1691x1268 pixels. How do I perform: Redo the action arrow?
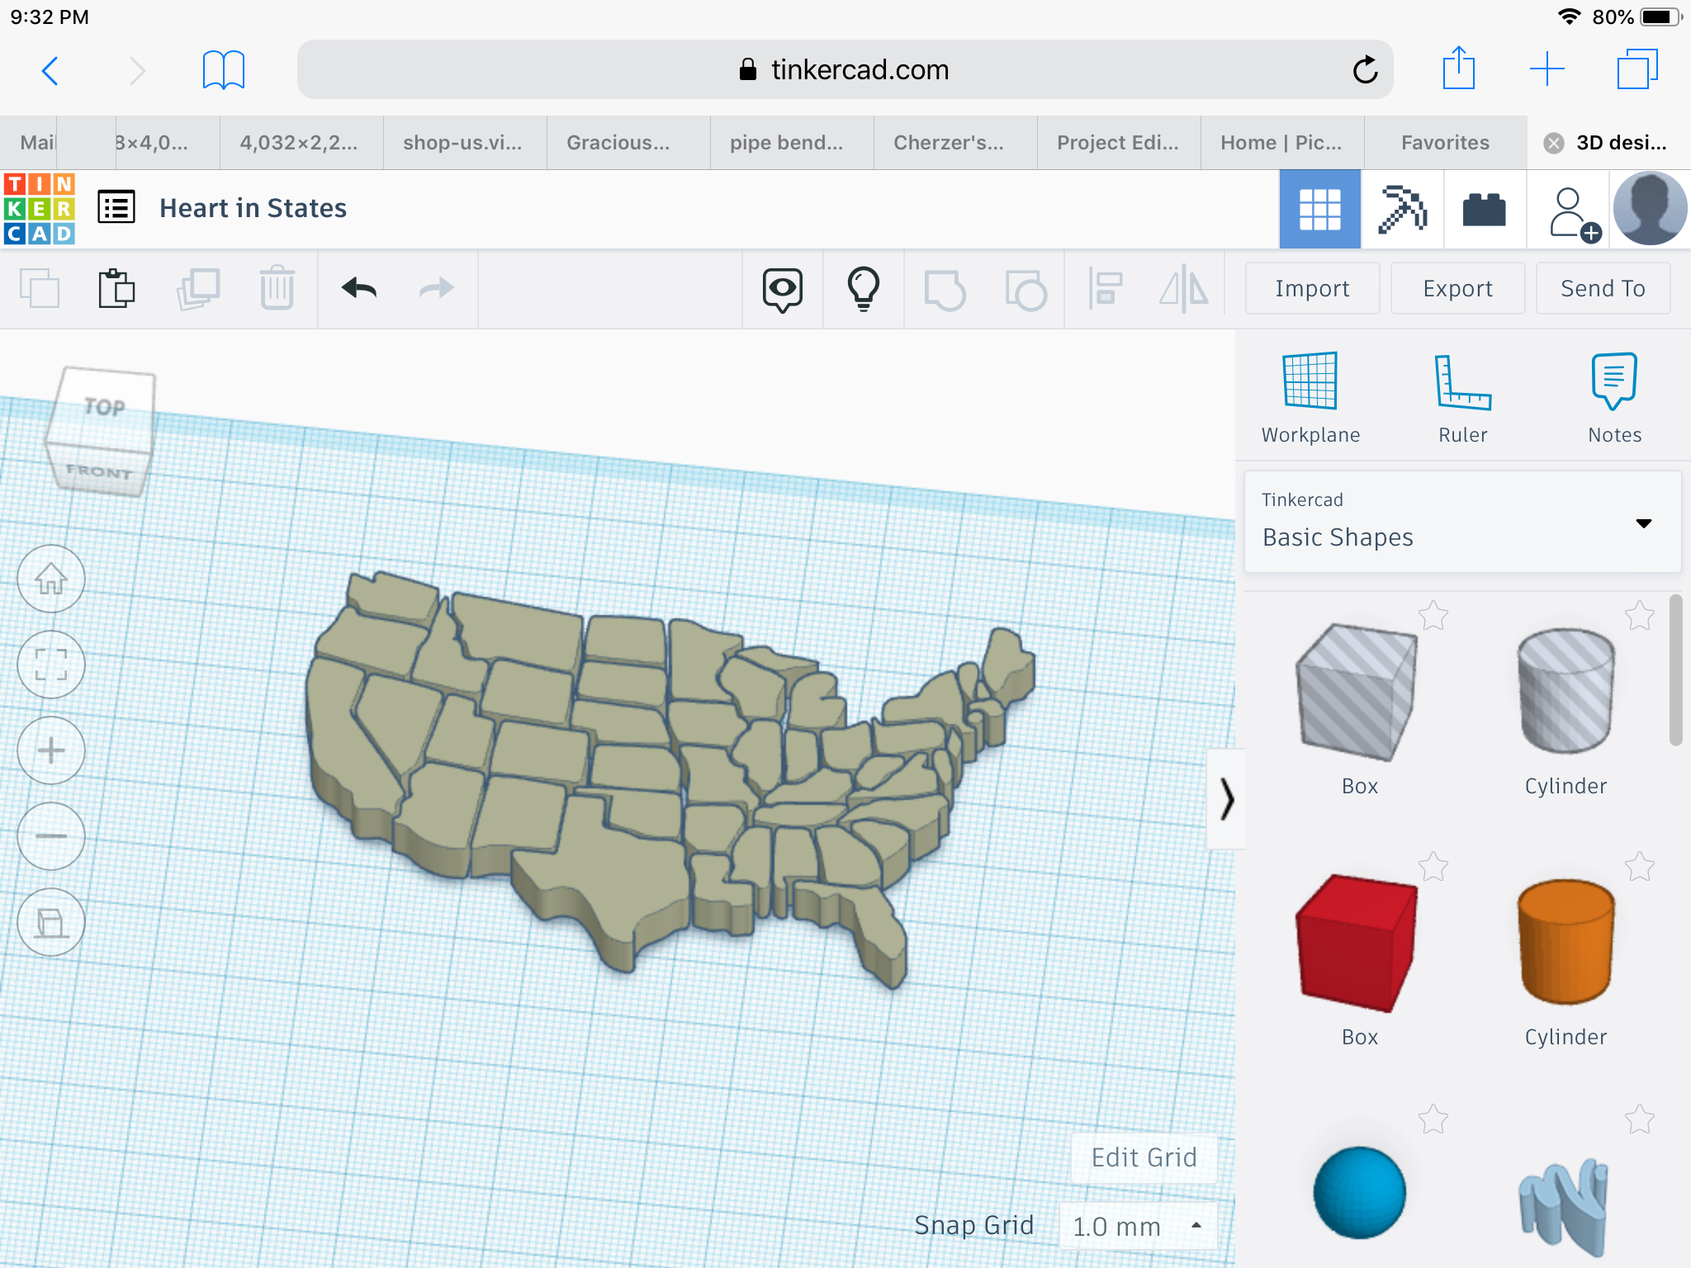click(x=437, y=288)
